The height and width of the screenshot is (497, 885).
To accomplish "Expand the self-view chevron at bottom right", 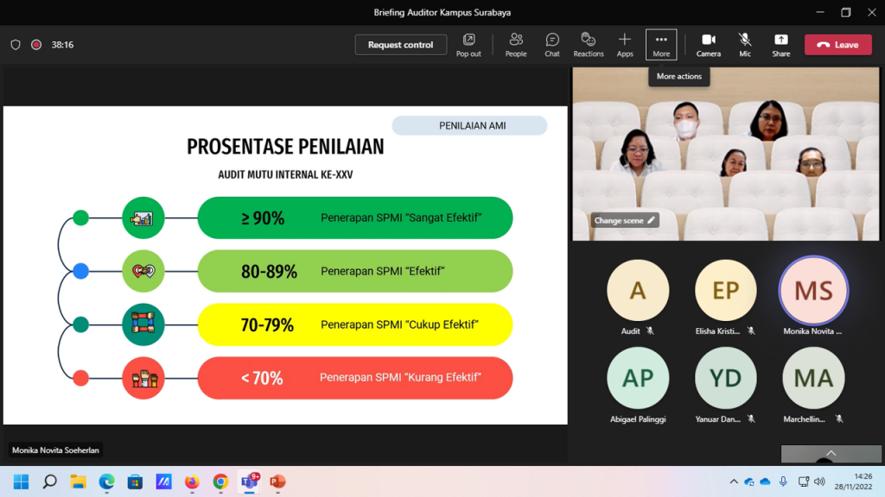I will pos(831,453).
